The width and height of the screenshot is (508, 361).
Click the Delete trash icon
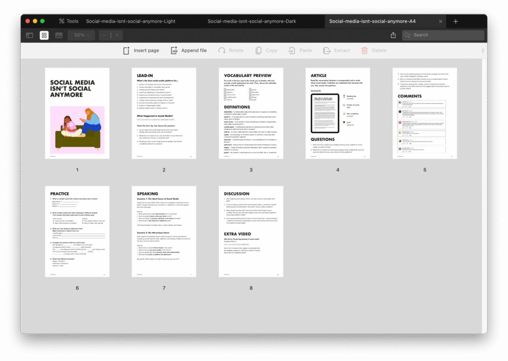coord(374,51)
